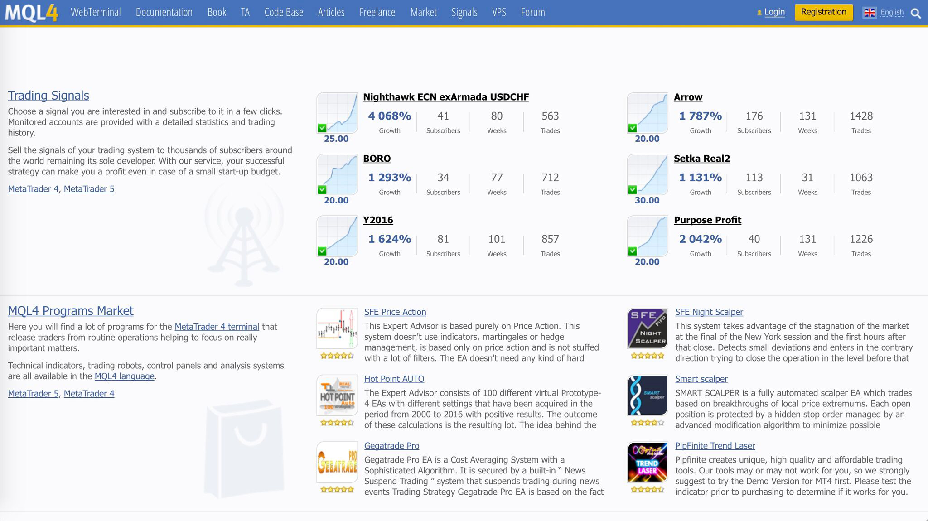Open the English language selector
This screenshot has width=928, height=521.
point(892,13)
